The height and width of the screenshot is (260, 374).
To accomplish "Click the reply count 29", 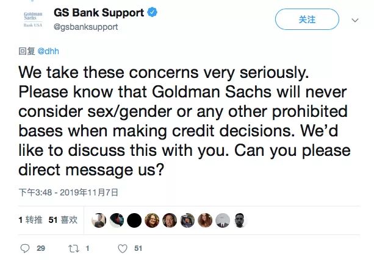I will [x=41, y=248].
